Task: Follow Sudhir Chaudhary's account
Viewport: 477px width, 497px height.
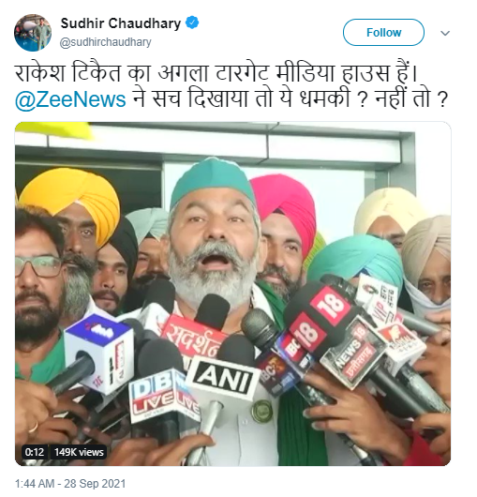Action: coord(383,32)
